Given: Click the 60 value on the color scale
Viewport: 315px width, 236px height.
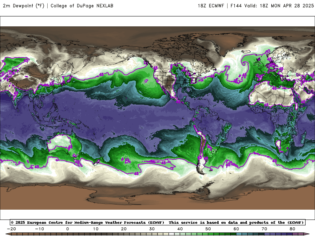Looking at the screenshot, I should click(x=236, y=229).
